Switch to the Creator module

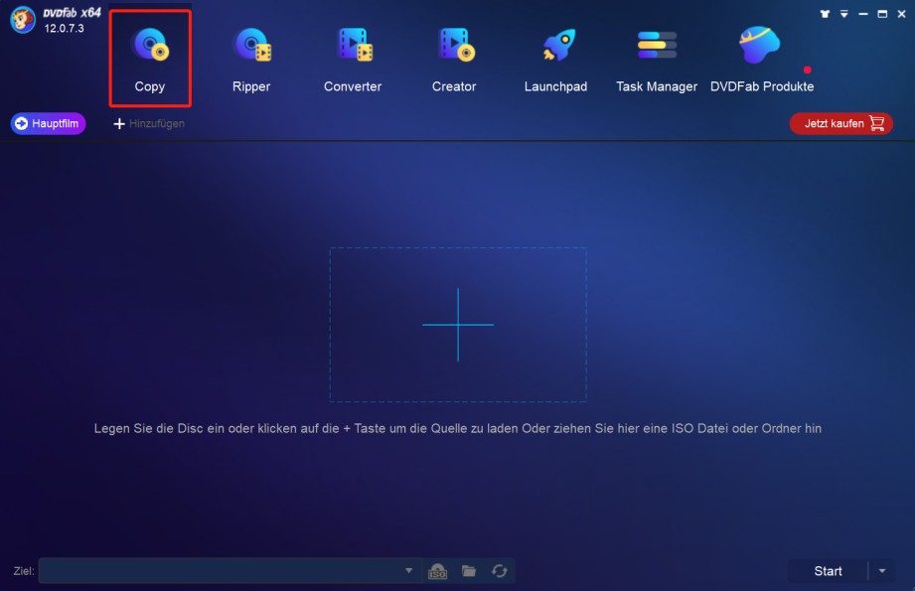click(x=454, y=59)
